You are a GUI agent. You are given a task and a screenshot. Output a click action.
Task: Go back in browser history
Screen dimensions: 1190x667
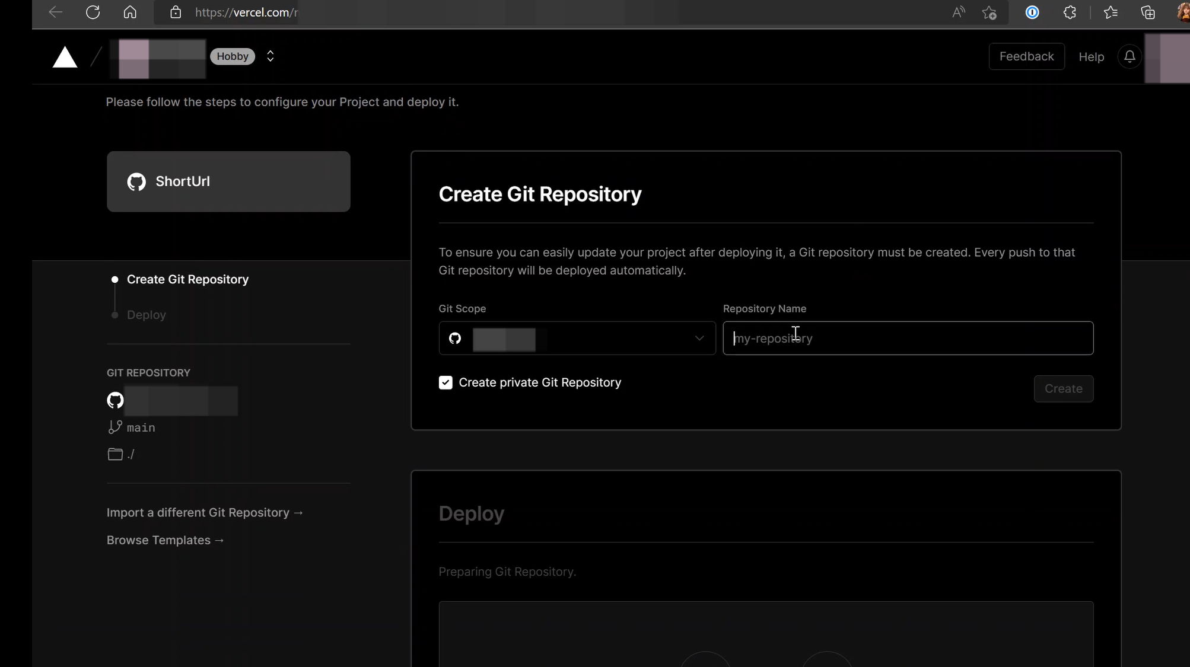tap(55, 12)
